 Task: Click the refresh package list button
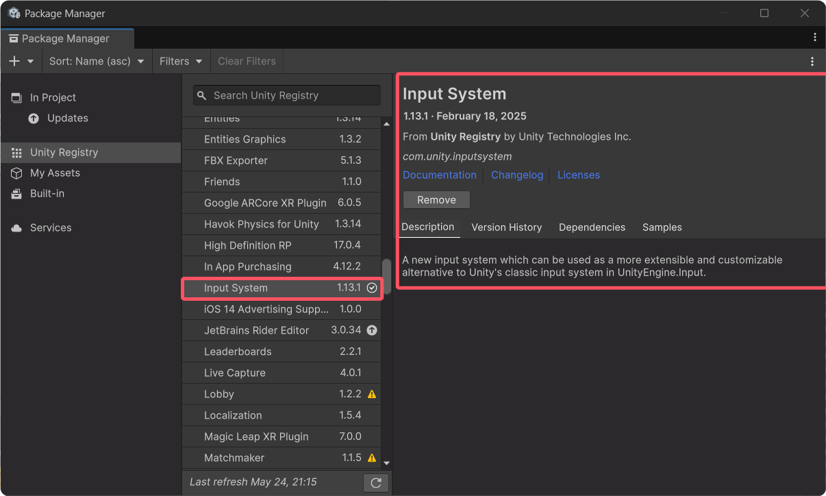376,482
